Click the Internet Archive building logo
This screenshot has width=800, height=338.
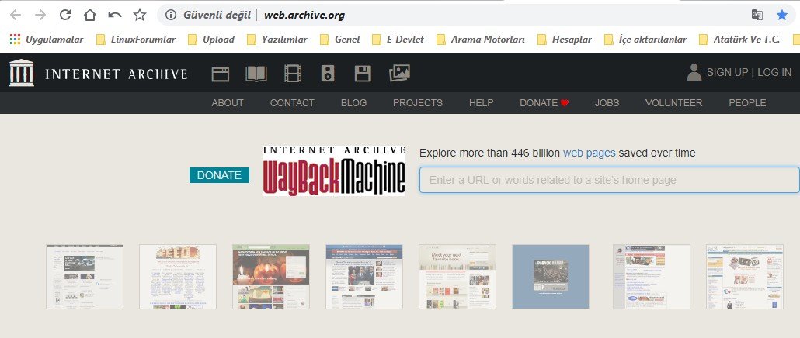[x=22, y=73]
